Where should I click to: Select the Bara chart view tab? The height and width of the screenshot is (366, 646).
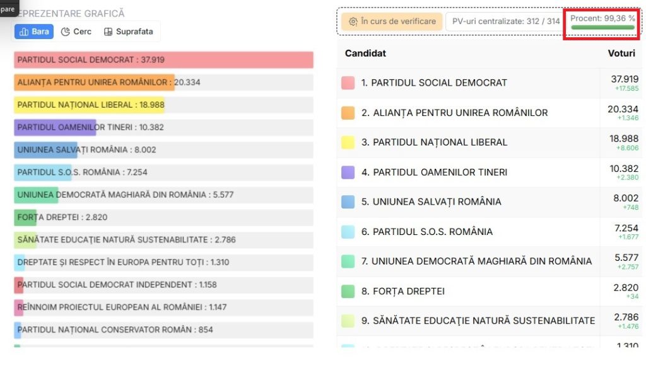point(33,31)
